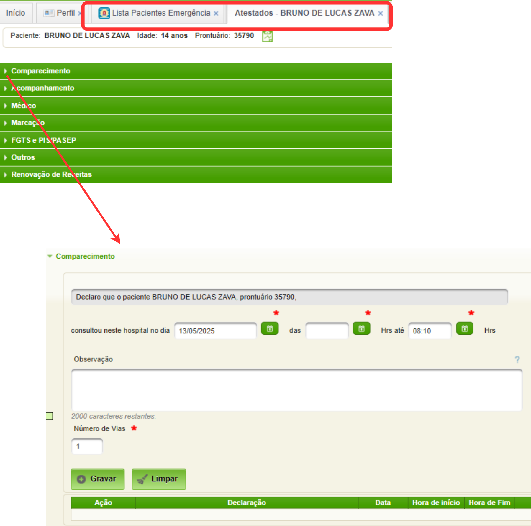Click the Observação text area

(x=296, y=390)
